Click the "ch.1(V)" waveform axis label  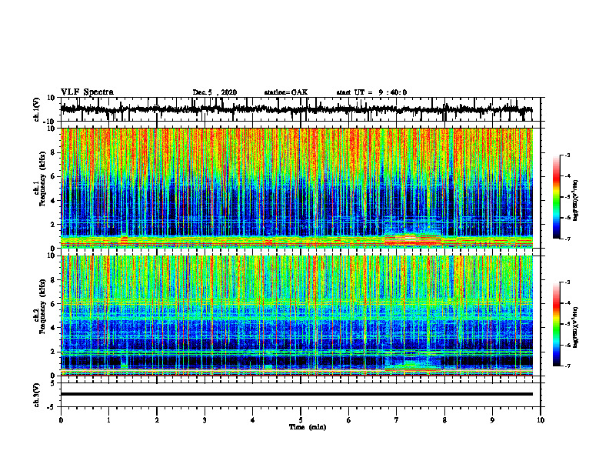[37, 109]
